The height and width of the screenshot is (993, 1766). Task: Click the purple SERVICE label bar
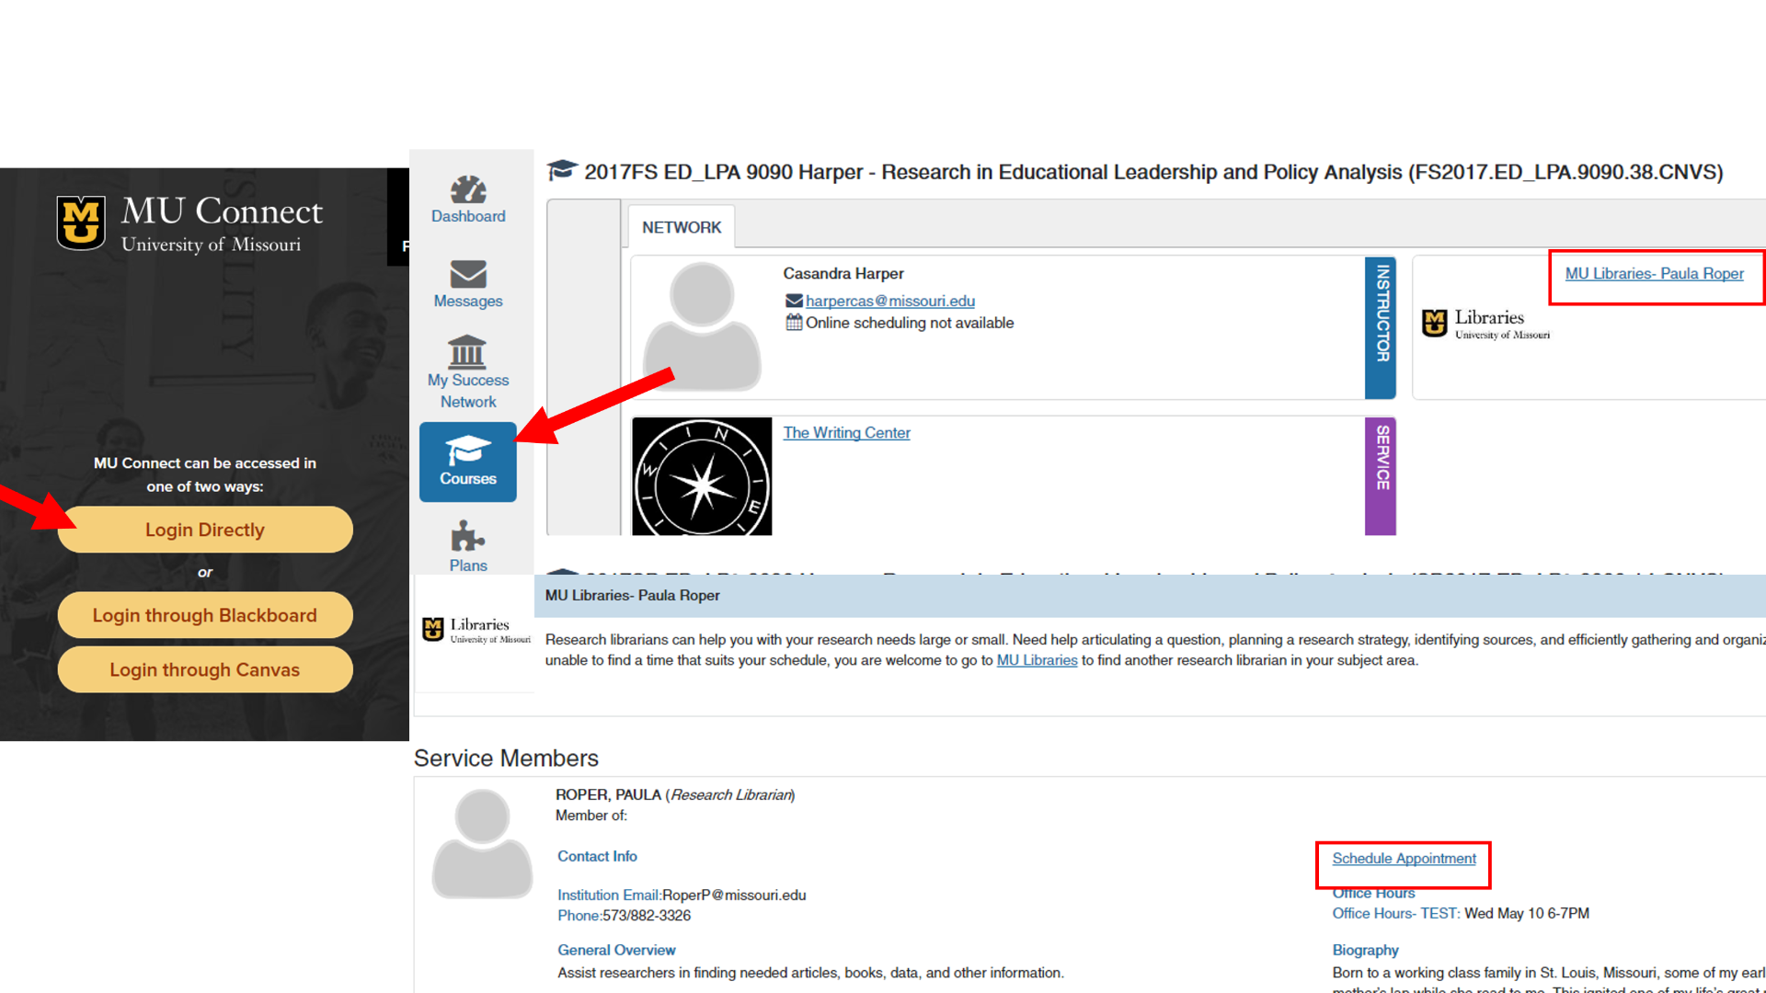point(1381,475)
